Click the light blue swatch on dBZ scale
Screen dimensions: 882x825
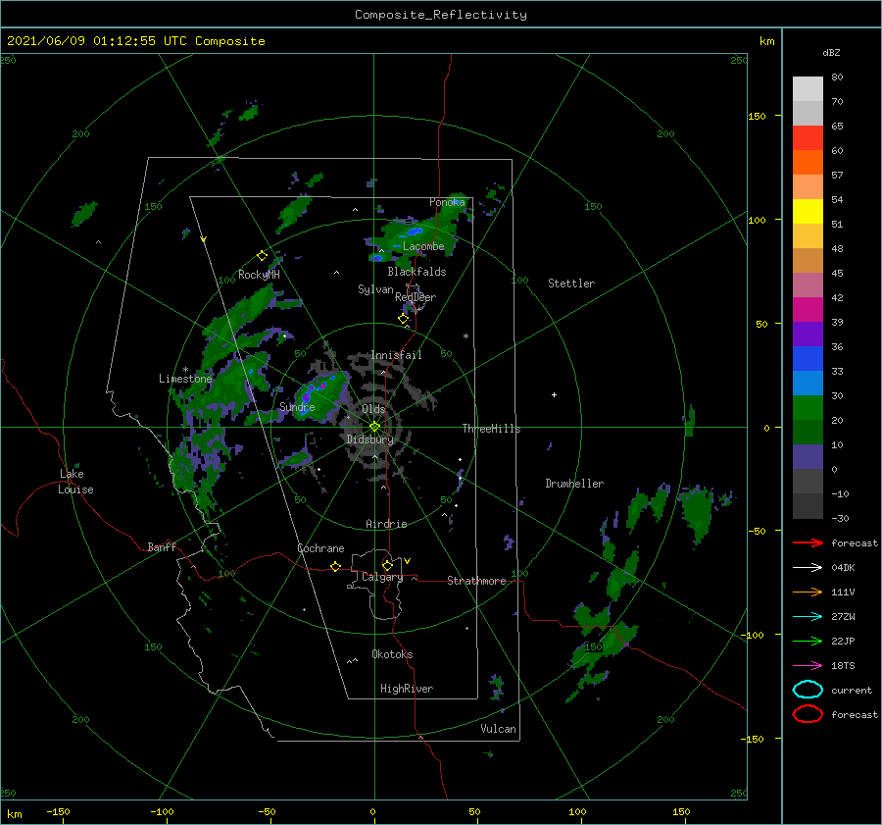tap(808, 384)
